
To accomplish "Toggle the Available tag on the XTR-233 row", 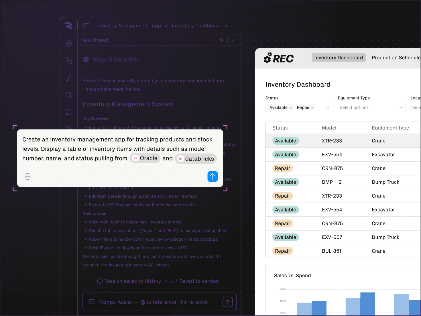I will point(286,141).
